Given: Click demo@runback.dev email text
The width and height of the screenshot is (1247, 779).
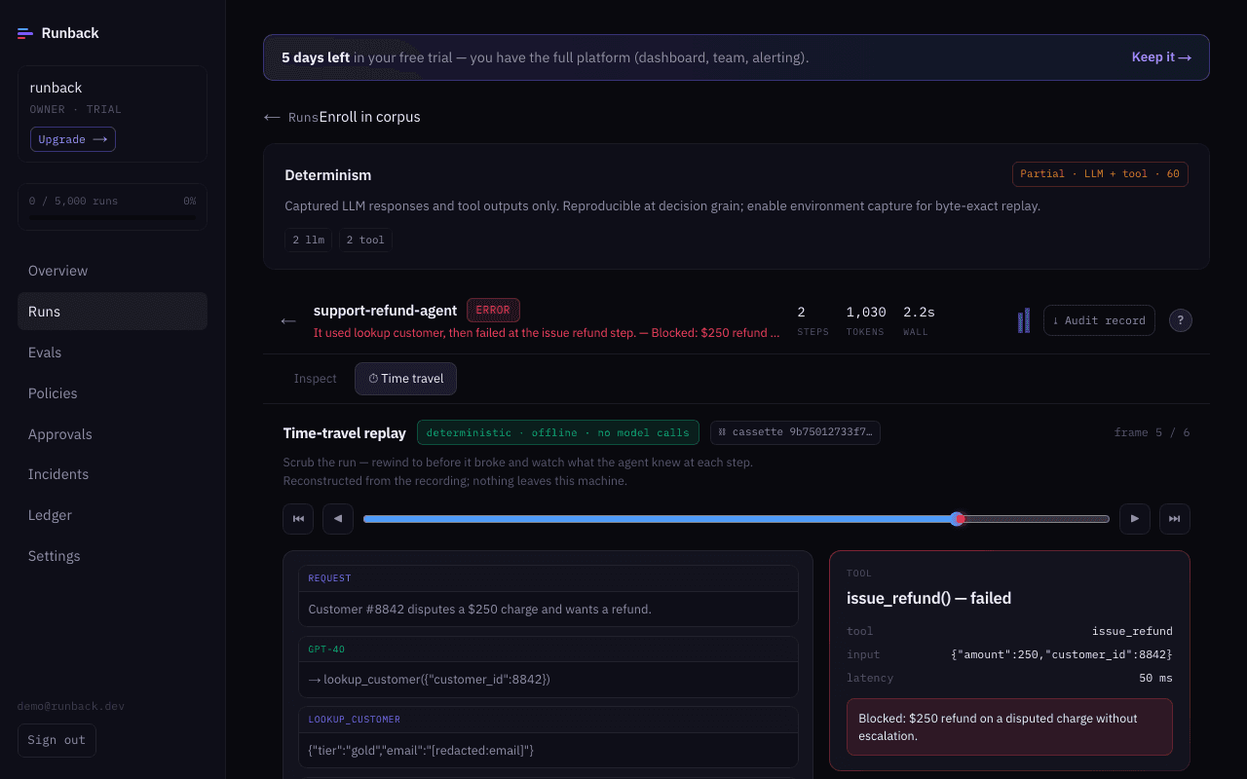Looking at the screenshot, I should pyautogui.click(x=71, y=706).
